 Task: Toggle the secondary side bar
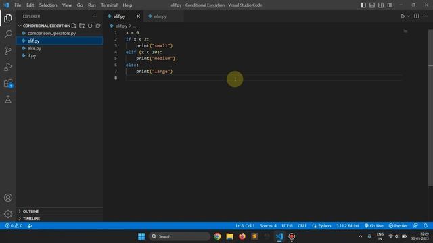(381, 5)
